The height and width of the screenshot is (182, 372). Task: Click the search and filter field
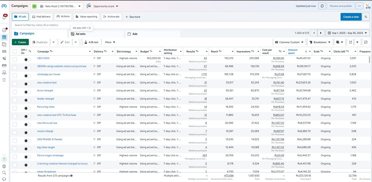coord(159,25)
